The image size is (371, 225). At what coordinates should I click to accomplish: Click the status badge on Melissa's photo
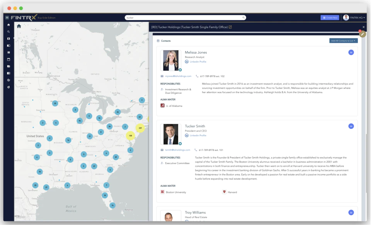coord(180,70)
